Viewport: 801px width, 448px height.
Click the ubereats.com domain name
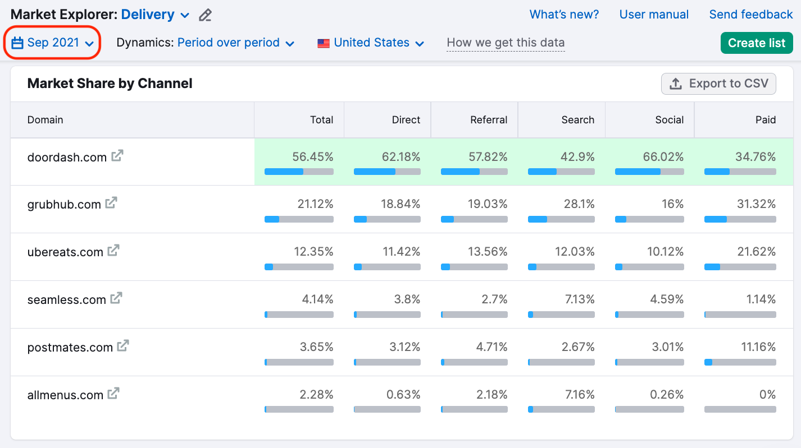(65, 252)
